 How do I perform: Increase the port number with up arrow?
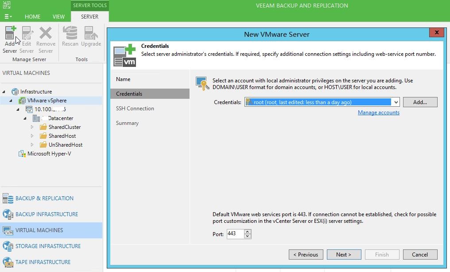[x=248, y=232]
